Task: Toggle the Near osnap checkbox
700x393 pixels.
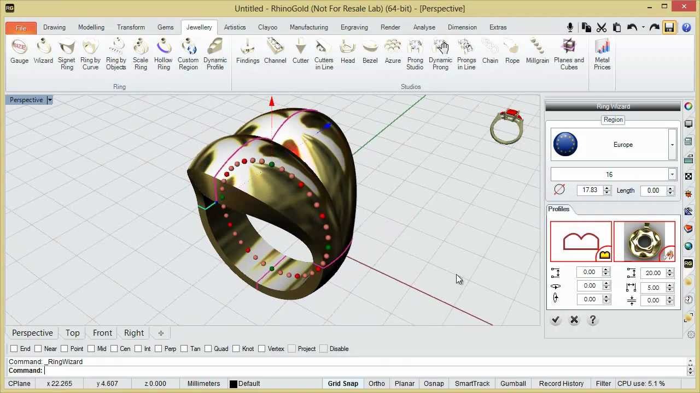Action: [38, 349]
